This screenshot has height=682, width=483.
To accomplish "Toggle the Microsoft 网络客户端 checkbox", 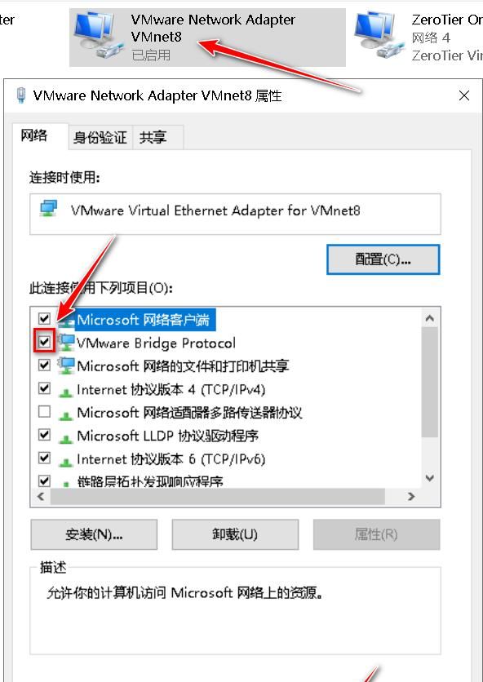I will coord(44,319).
